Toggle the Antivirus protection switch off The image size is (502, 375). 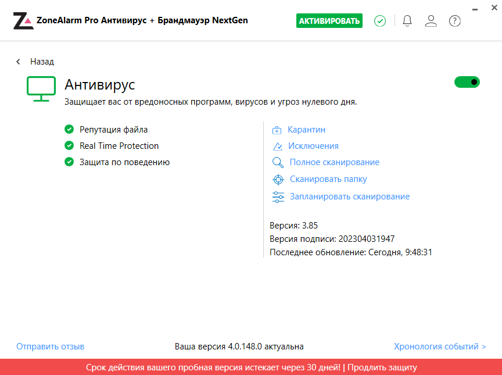tap(467, 82)
